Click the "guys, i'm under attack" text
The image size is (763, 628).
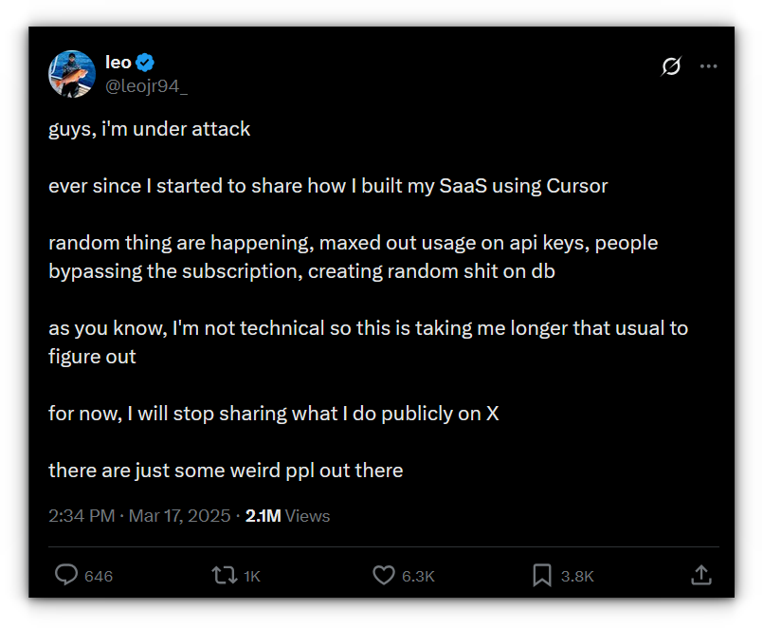pos(150,129)
